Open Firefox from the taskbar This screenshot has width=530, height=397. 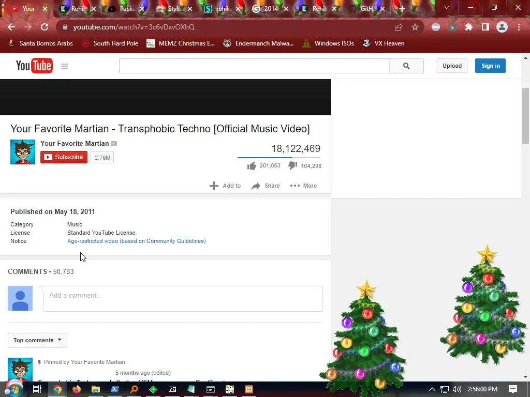coord(77,389)
